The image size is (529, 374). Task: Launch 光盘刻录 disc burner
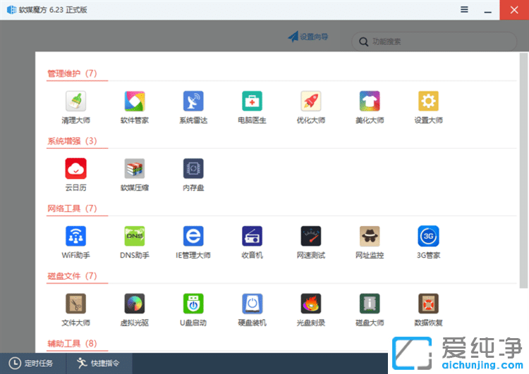tap(311, 304)
